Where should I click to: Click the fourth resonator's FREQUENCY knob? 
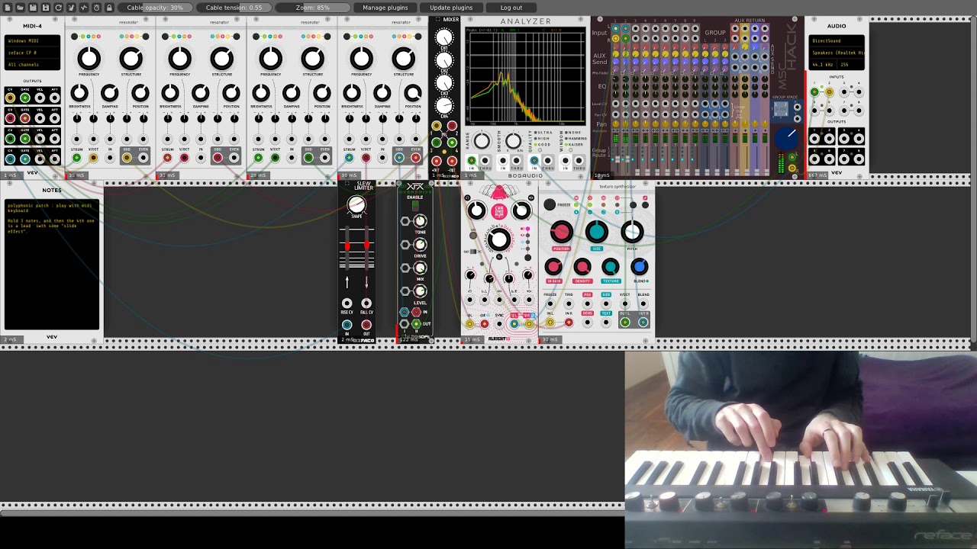[361, 58]
